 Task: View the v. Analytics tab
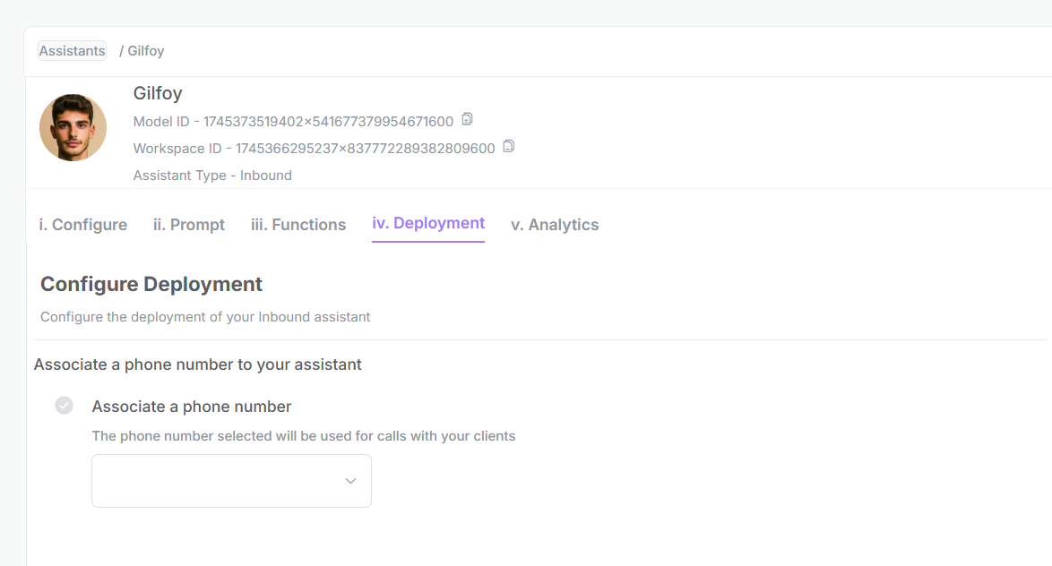[555, 225]
